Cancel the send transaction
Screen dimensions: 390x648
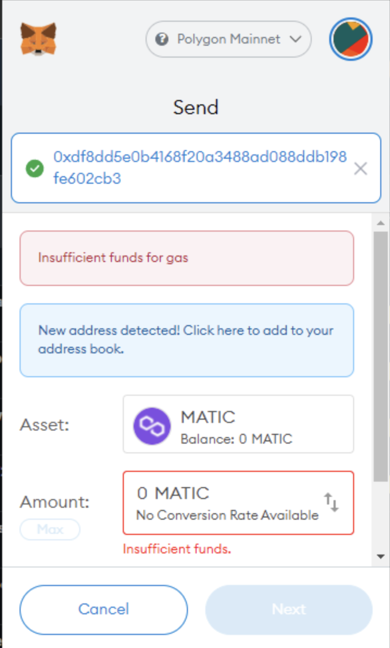(103, 609)
